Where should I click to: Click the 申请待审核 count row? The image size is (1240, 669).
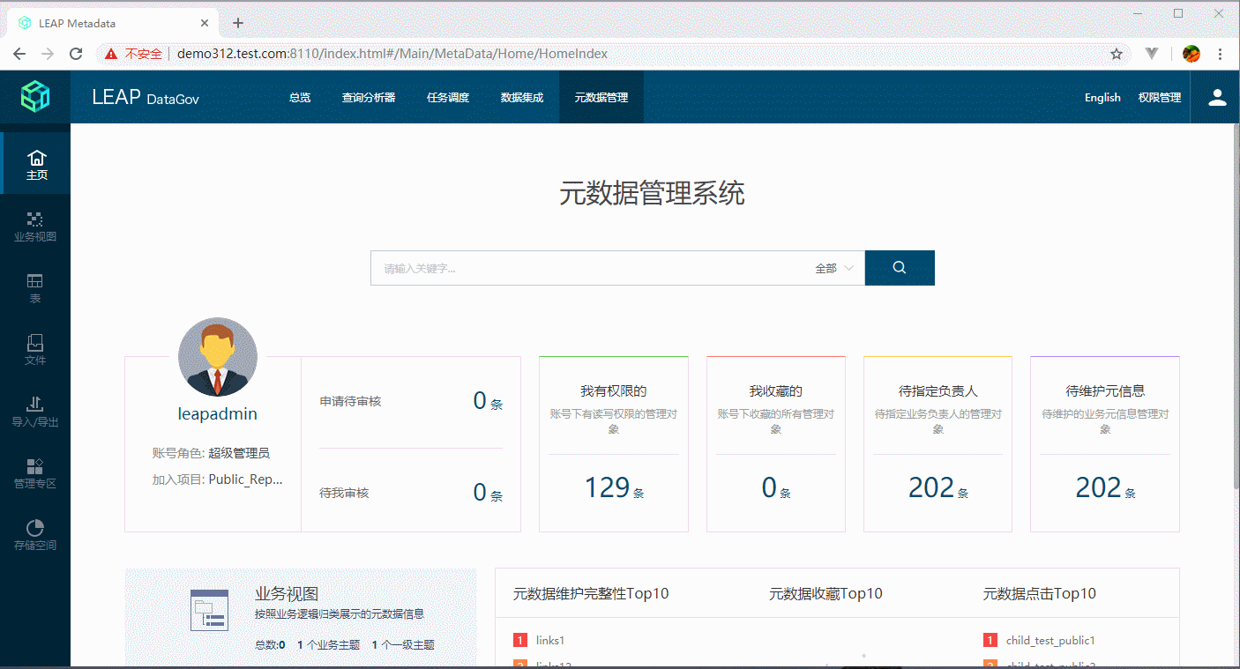click(x=411, y=402)
